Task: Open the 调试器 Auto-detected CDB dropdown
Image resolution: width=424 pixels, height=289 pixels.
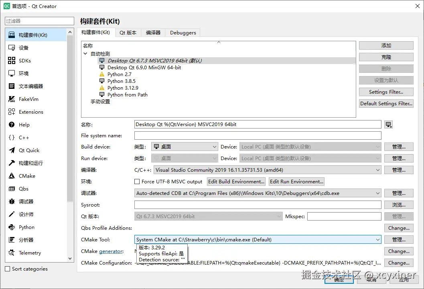Action: (258, 193)
